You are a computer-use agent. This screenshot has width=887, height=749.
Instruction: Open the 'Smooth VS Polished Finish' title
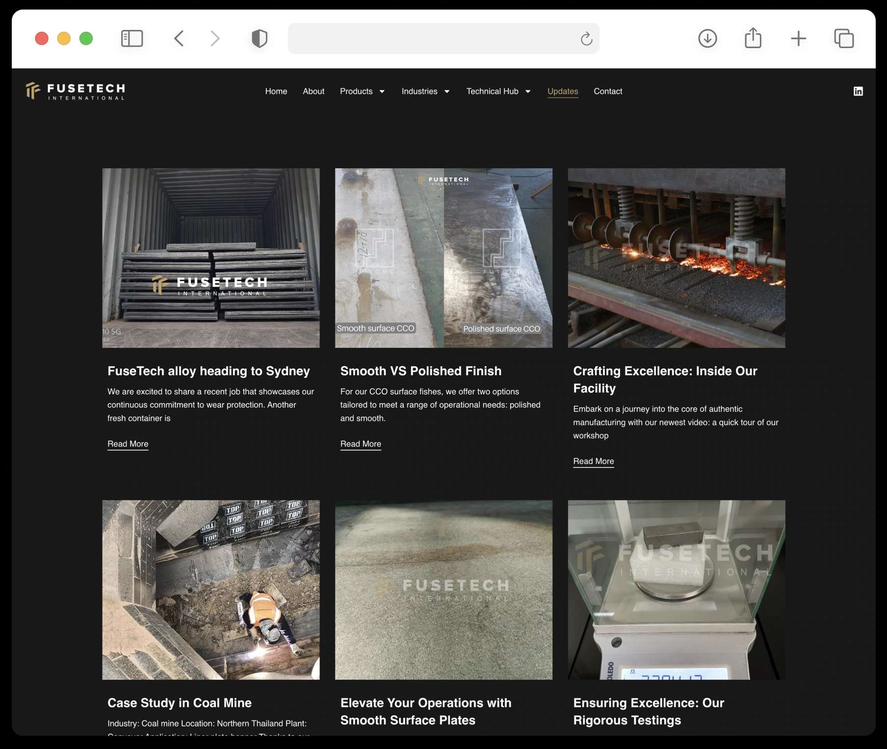coord(421,371)
